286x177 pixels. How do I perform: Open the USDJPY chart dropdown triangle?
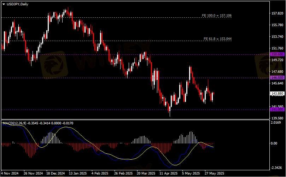coord(4,4)
